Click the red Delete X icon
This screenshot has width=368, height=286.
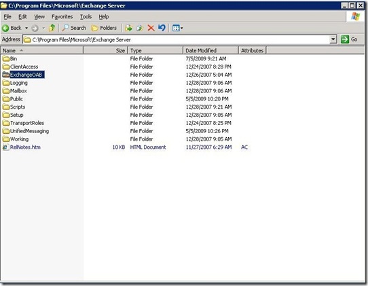coord(151,28)
